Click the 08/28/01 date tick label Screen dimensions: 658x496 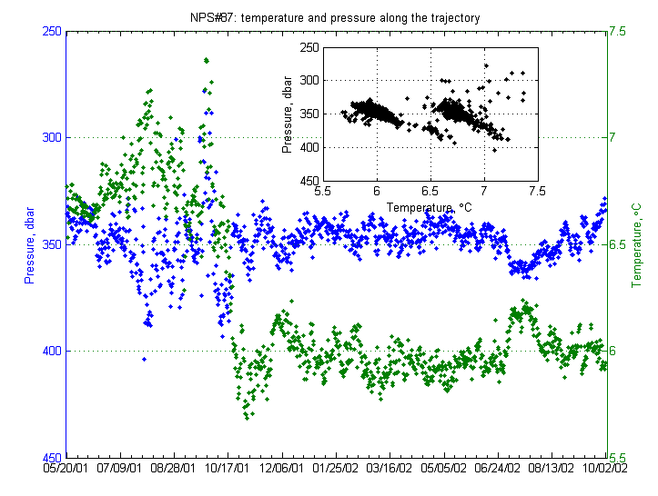pyautogui.click(x=174, y=470)
